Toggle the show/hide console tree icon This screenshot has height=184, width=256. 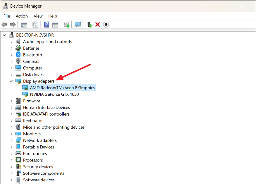tap(24, 25)
